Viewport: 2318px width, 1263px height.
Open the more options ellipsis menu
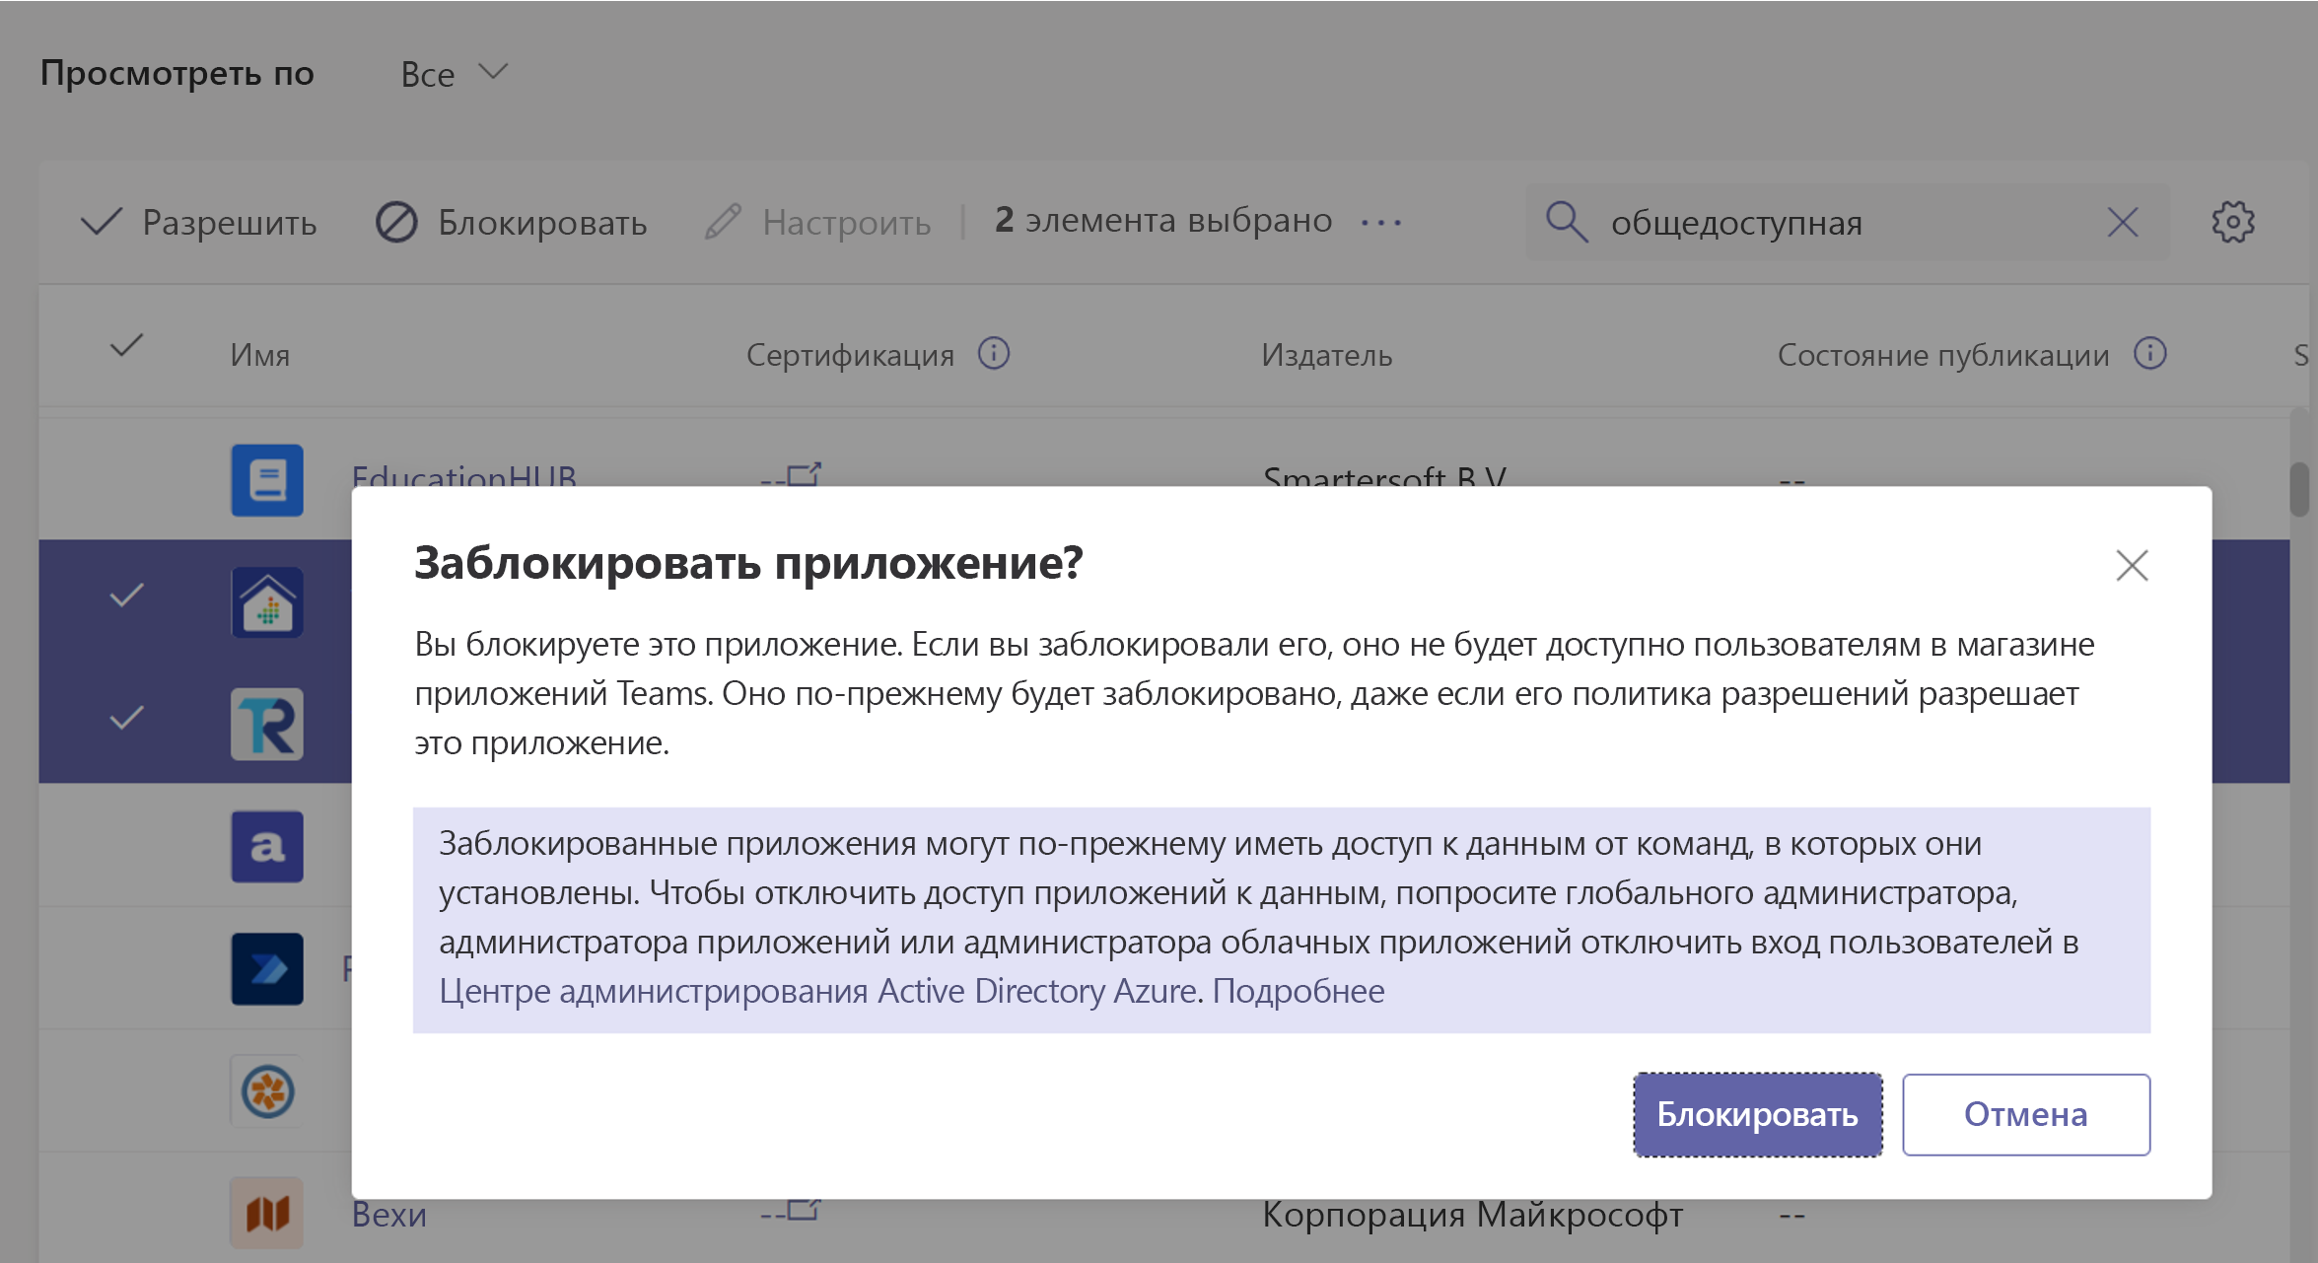[1380, 223]
